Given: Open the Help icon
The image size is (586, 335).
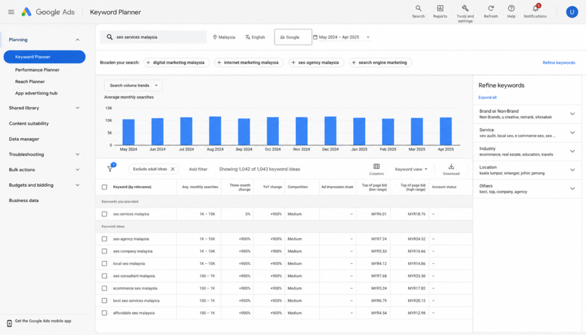Looking at the screenshot, I should point(511,11).
